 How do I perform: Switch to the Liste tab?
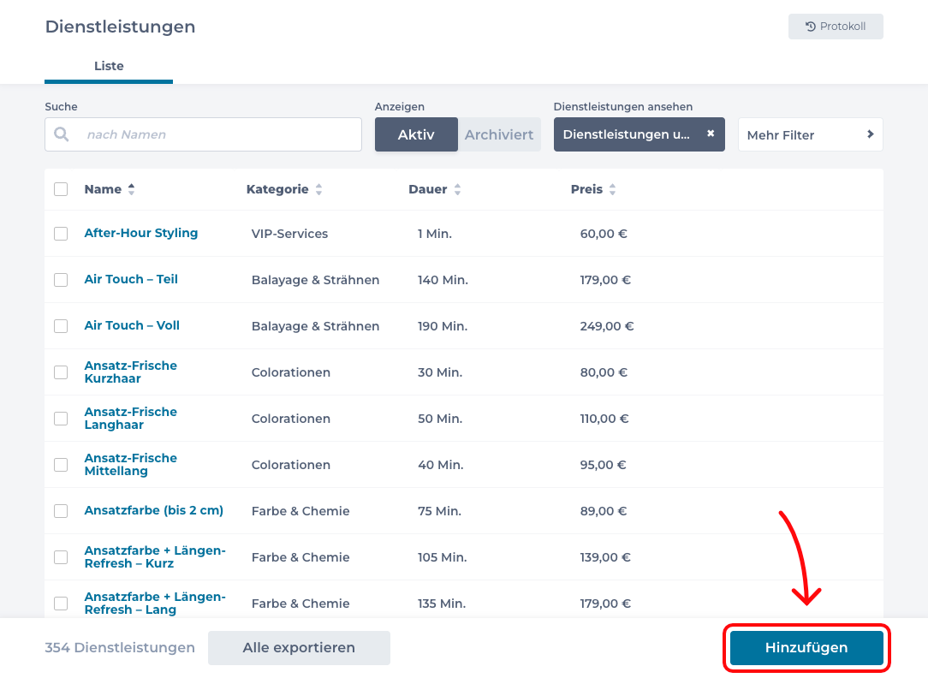[109, 66]
